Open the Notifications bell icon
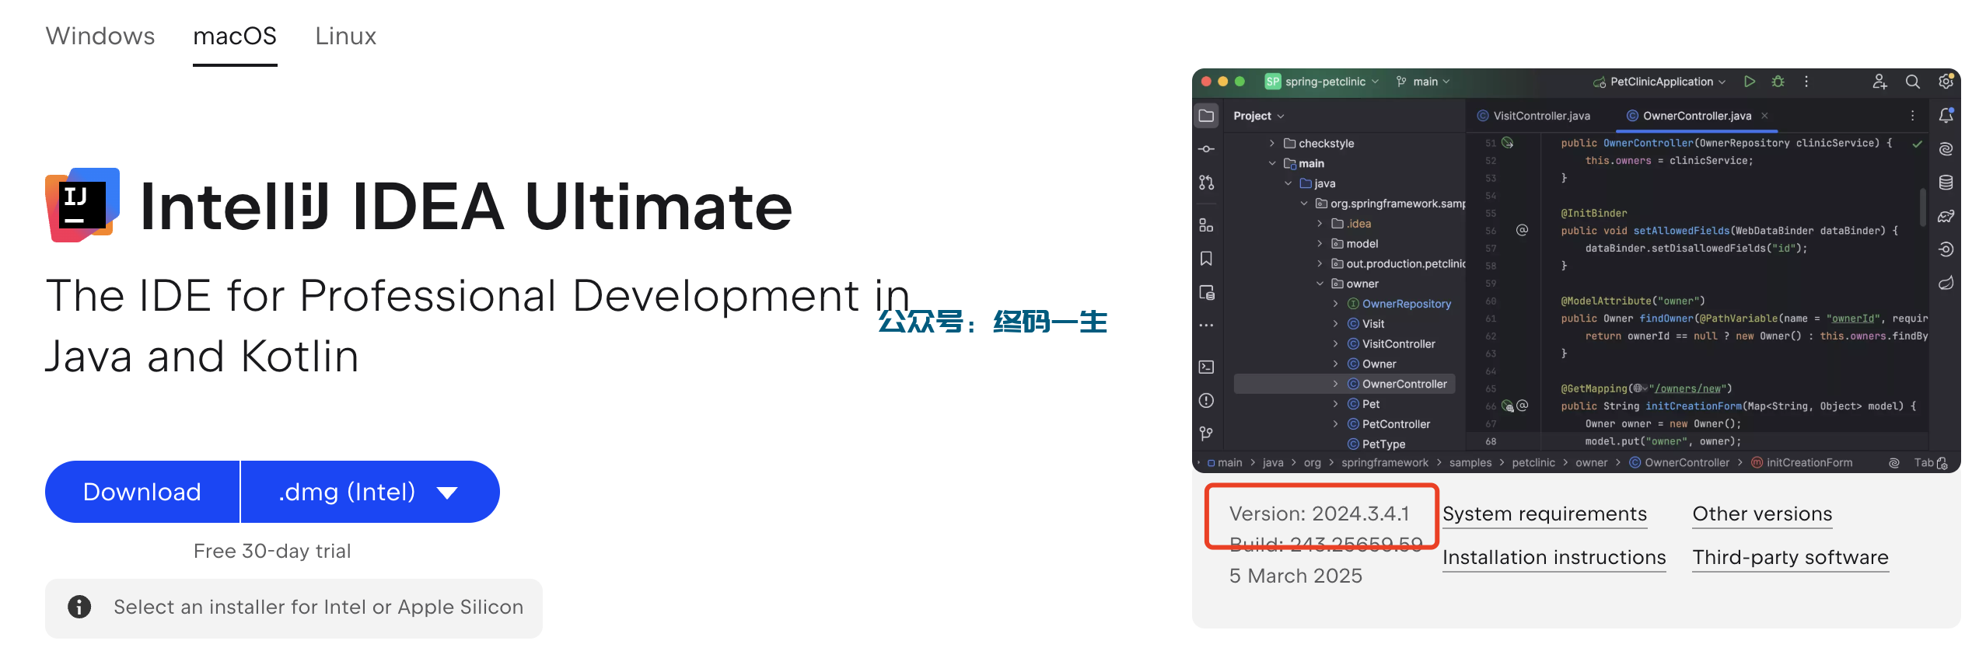 point(1946,116)
